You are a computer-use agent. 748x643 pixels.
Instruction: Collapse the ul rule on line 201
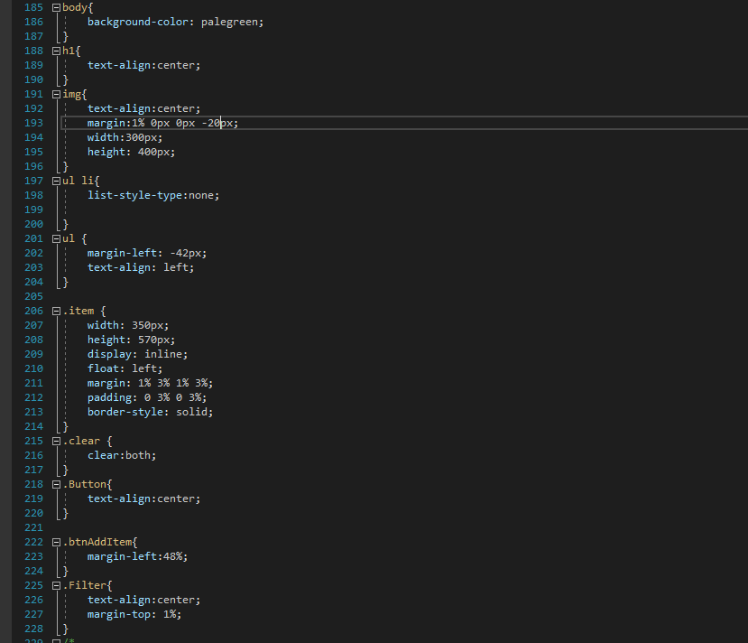point(56,238)
